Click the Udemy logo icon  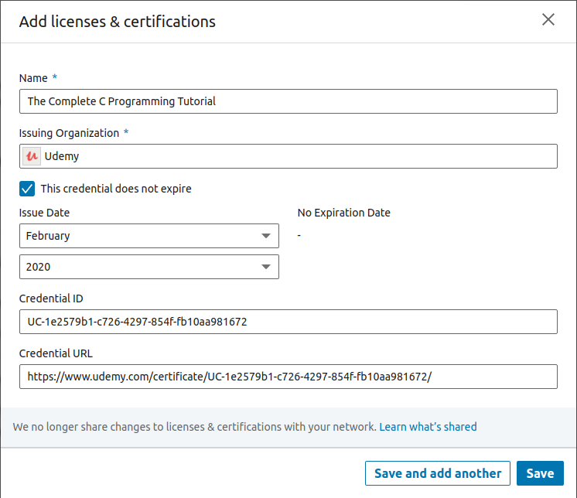[32, 156]
